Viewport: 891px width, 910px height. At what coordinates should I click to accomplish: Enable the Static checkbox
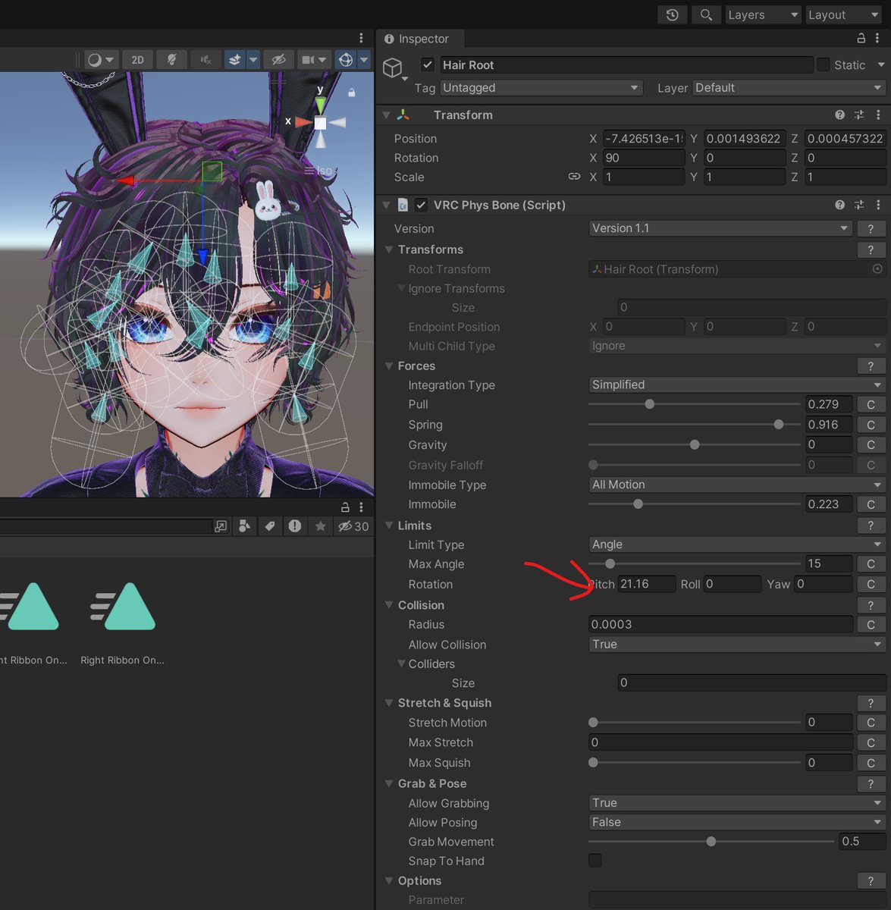(x=824, y=65)
